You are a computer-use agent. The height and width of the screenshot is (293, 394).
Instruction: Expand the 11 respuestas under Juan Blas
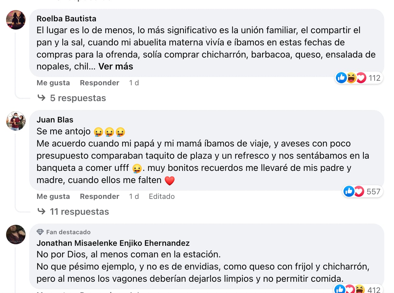coord(79,211)
